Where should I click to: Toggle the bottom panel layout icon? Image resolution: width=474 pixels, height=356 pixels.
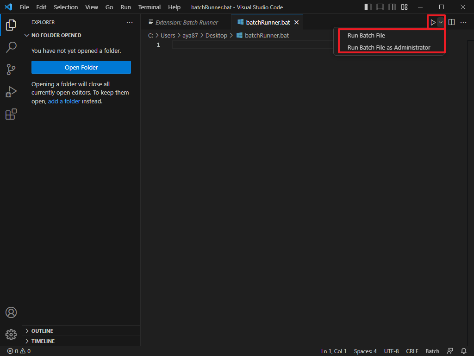(x=380, y=7)
